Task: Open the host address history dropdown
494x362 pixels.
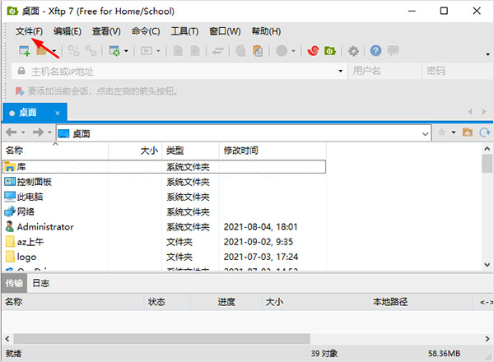Action: [340, 71]
